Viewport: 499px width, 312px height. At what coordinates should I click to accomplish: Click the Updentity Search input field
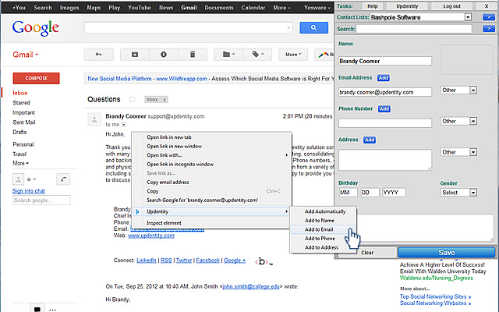(x=414, y=29)
